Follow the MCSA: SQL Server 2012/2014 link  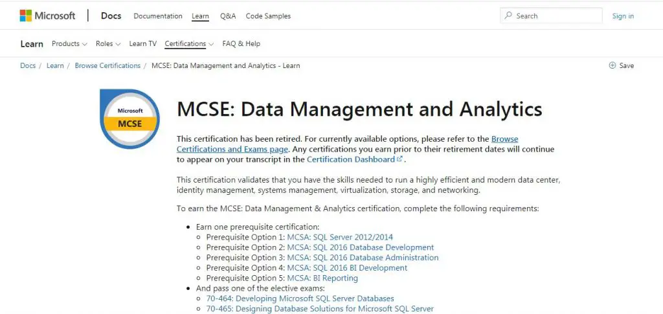coord(340,237)
